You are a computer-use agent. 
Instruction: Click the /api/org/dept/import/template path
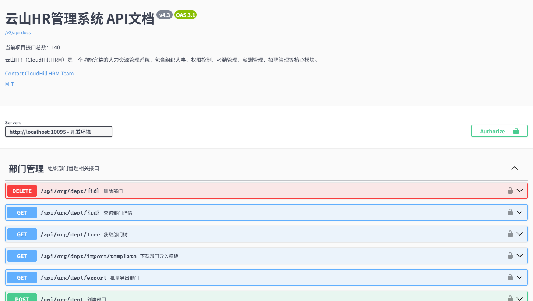[88, 256]
